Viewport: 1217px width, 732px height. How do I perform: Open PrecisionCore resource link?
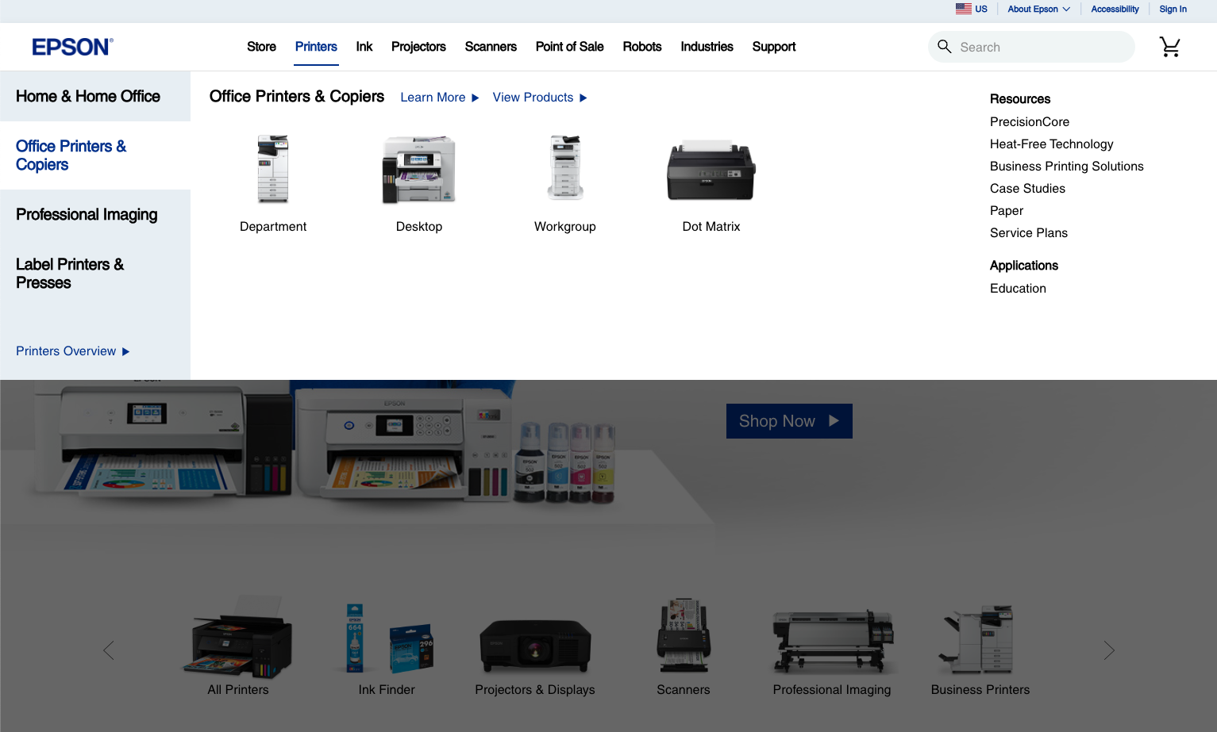pos(1030,122)
